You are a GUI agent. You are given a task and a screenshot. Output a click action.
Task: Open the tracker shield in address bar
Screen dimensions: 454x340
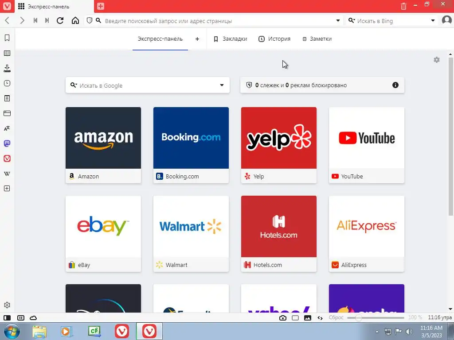90,20
